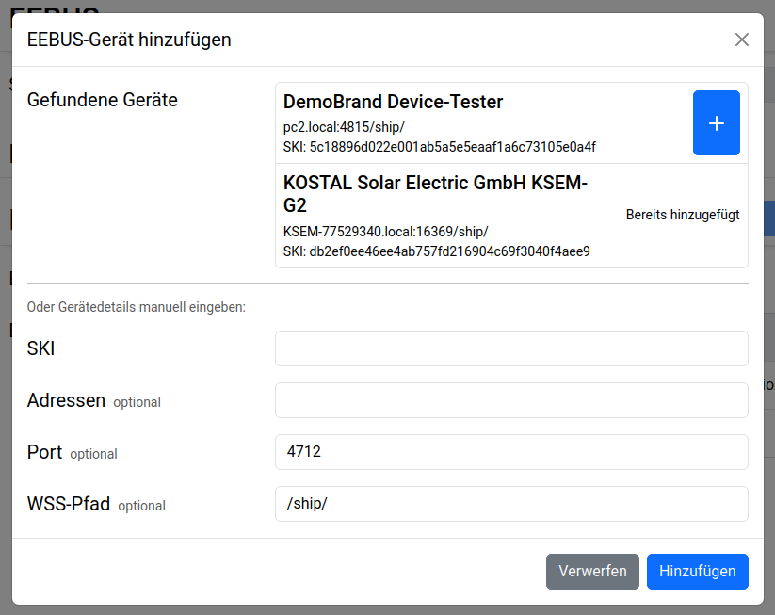This screenshot has width=775, height=615.
Task: Click the DemoBrand SKI fingerprint text
Action: point(439,147)
